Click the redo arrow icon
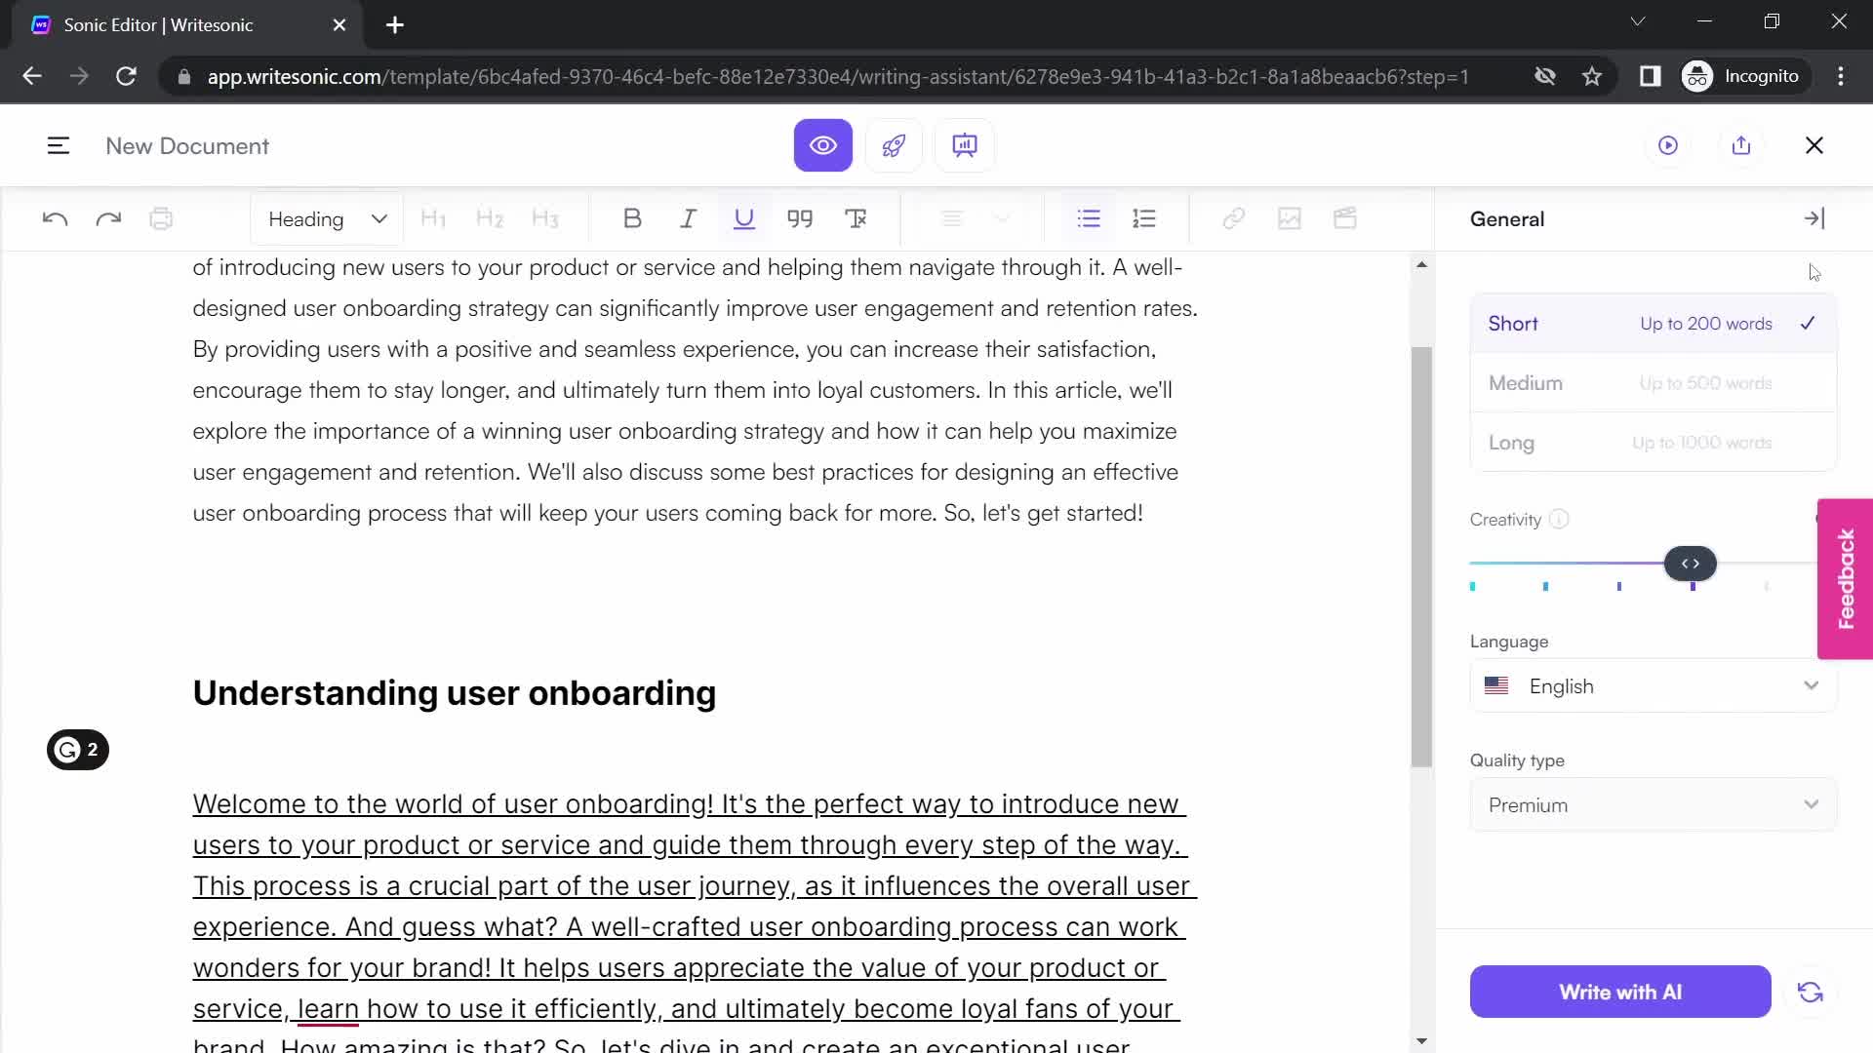 108,218
